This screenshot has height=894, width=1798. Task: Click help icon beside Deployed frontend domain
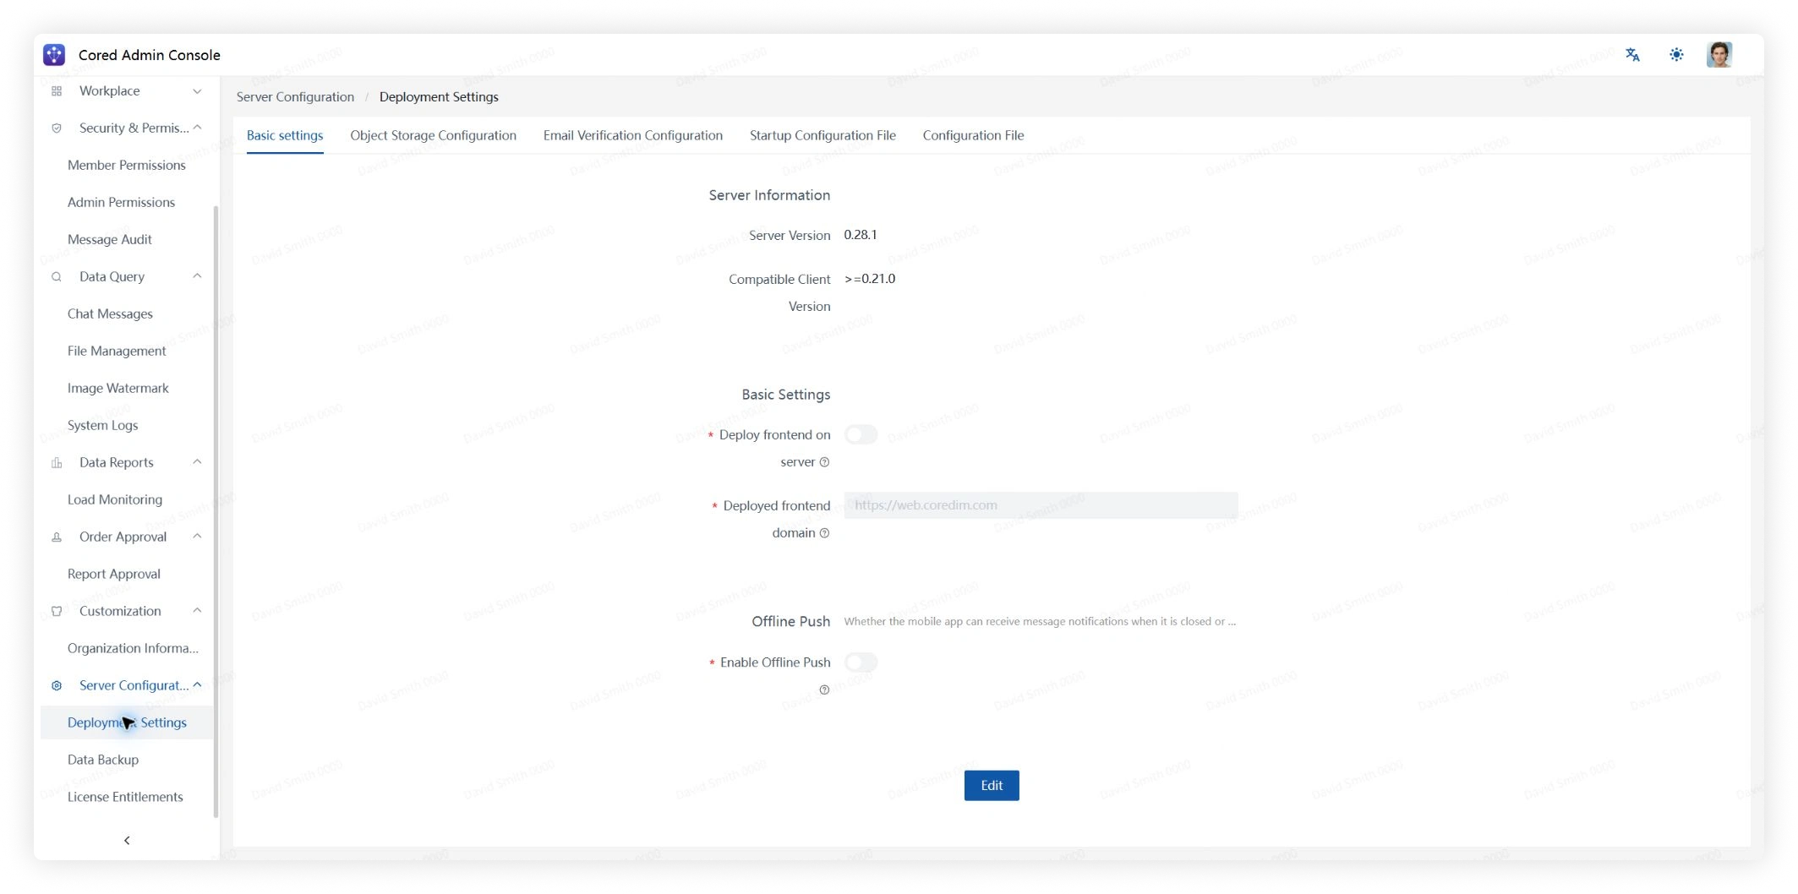click(824, 533)
